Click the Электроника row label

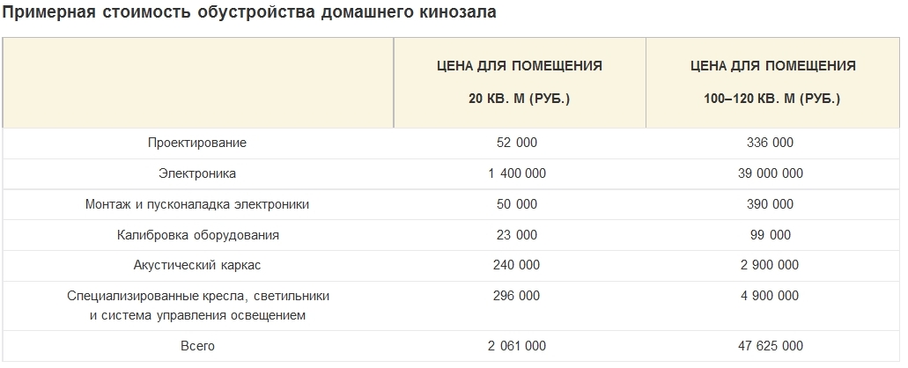pos(197,173)
